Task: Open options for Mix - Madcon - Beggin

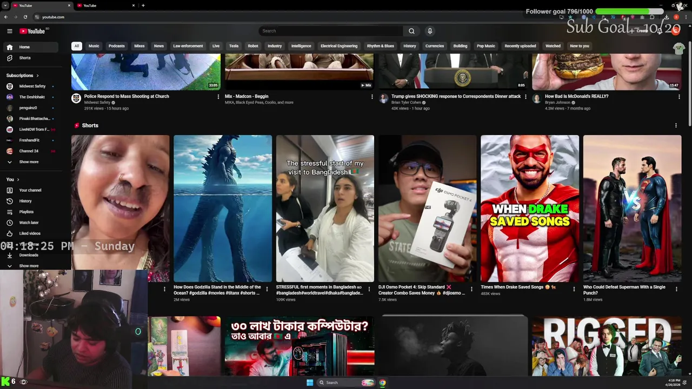Action: 372,97
